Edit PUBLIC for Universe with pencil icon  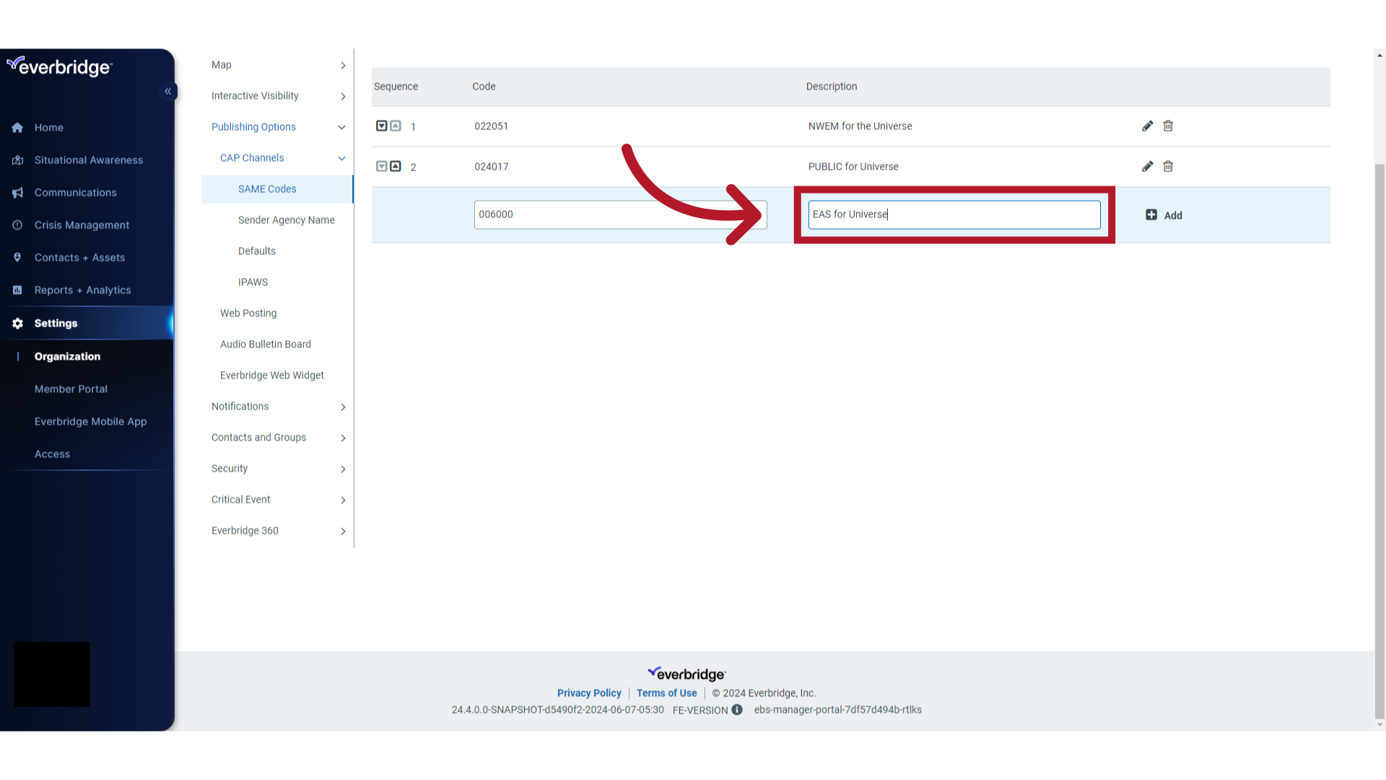coord(1148,166)
